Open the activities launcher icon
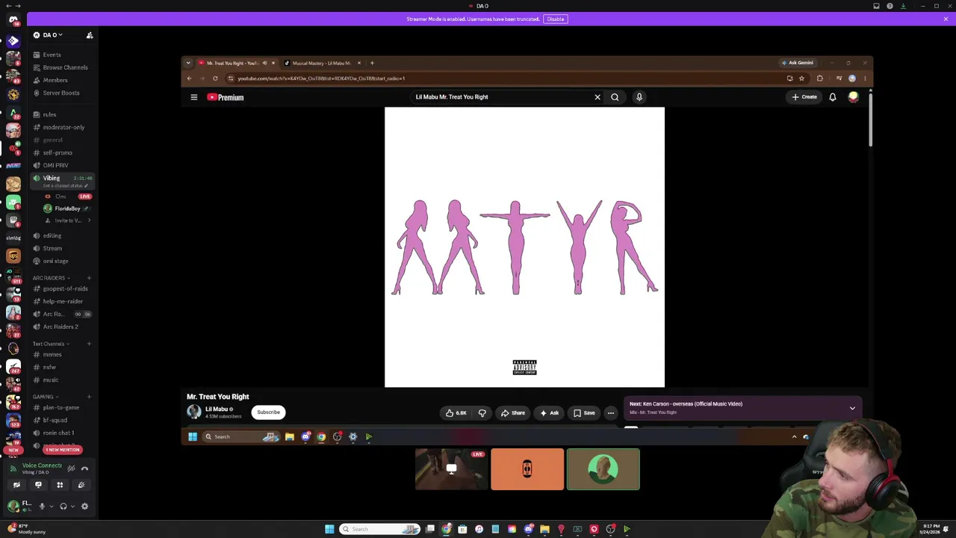956x538 pixels. point(60,485)
